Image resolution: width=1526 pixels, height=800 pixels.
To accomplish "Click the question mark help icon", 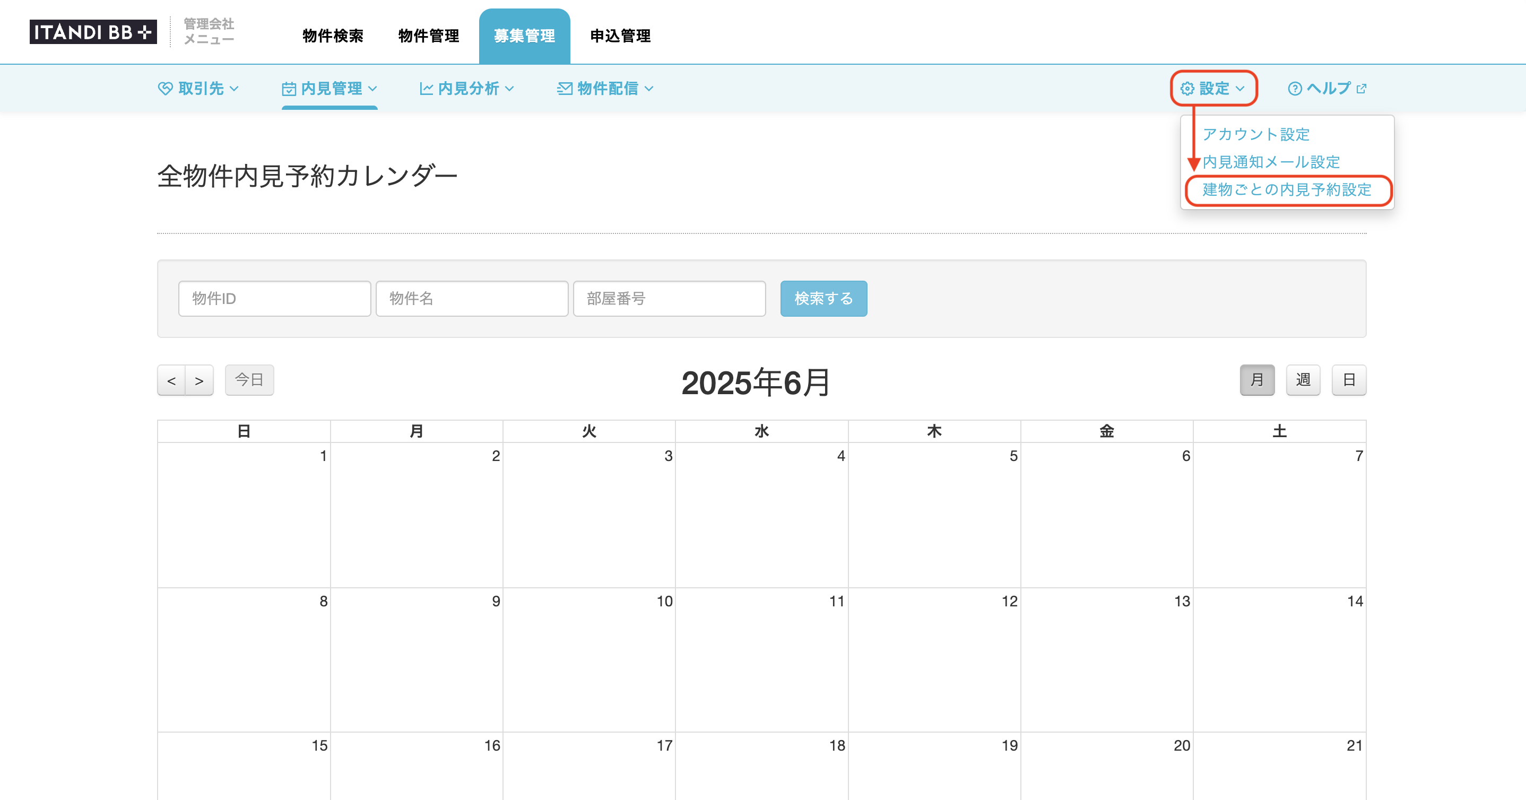I will [x=1294, y=89].
